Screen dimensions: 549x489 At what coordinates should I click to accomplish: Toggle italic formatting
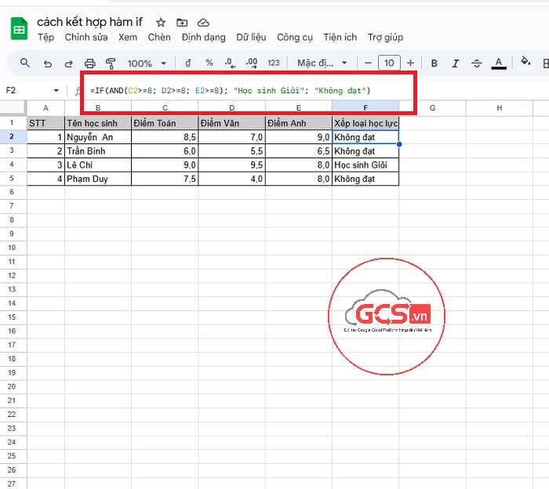[455, 63]
